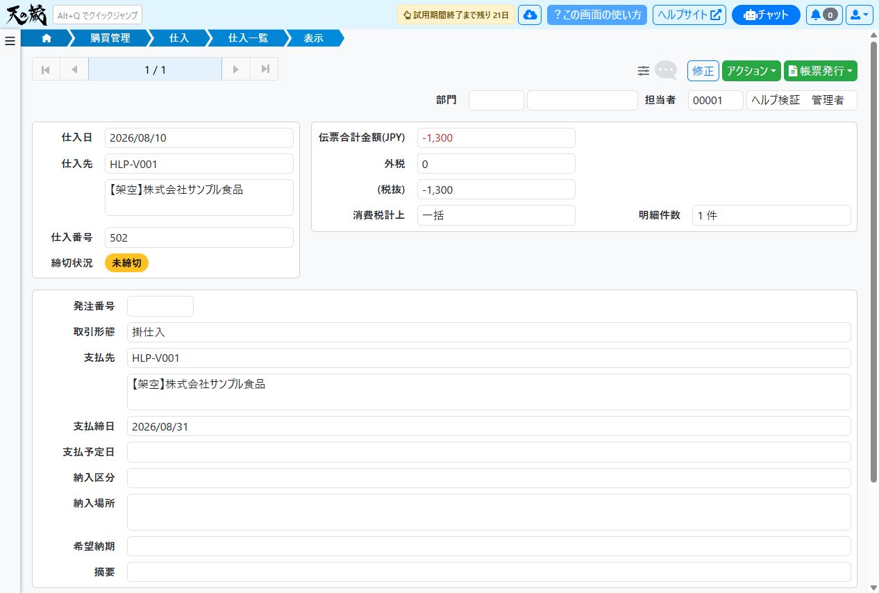Open チャット button
Image resolution: width=879 pixels, height=593 pixels.
point(766,15)
